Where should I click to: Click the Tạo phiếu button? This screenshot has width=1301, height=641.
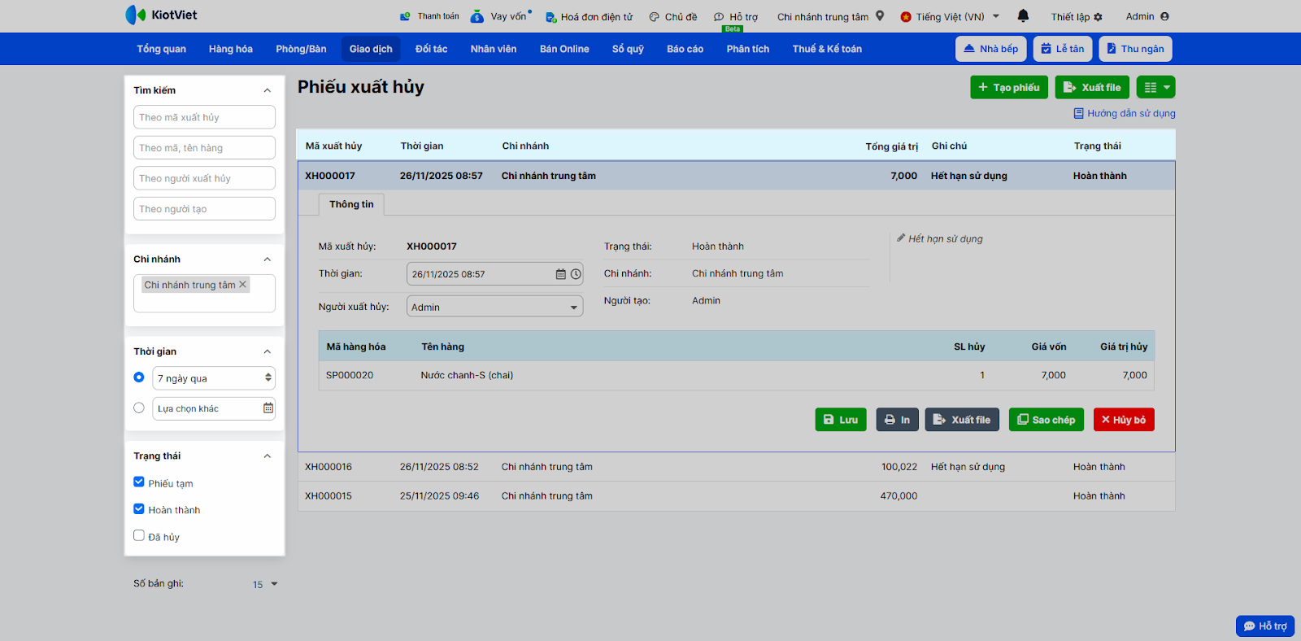click(x=1009, y=87)
